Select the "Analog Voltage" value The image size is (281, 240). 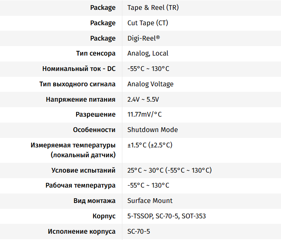tap(150, 84)
